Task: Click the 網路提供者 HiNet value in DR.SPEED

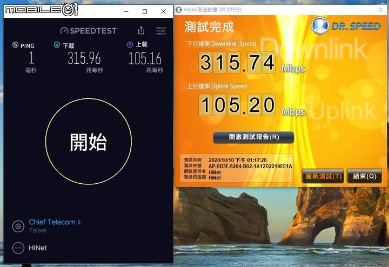Action: [x=214, y=172]
